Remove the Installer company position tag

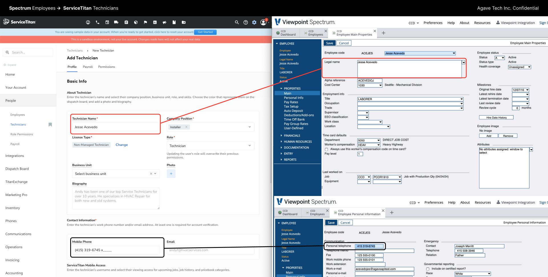click(186, 127)
